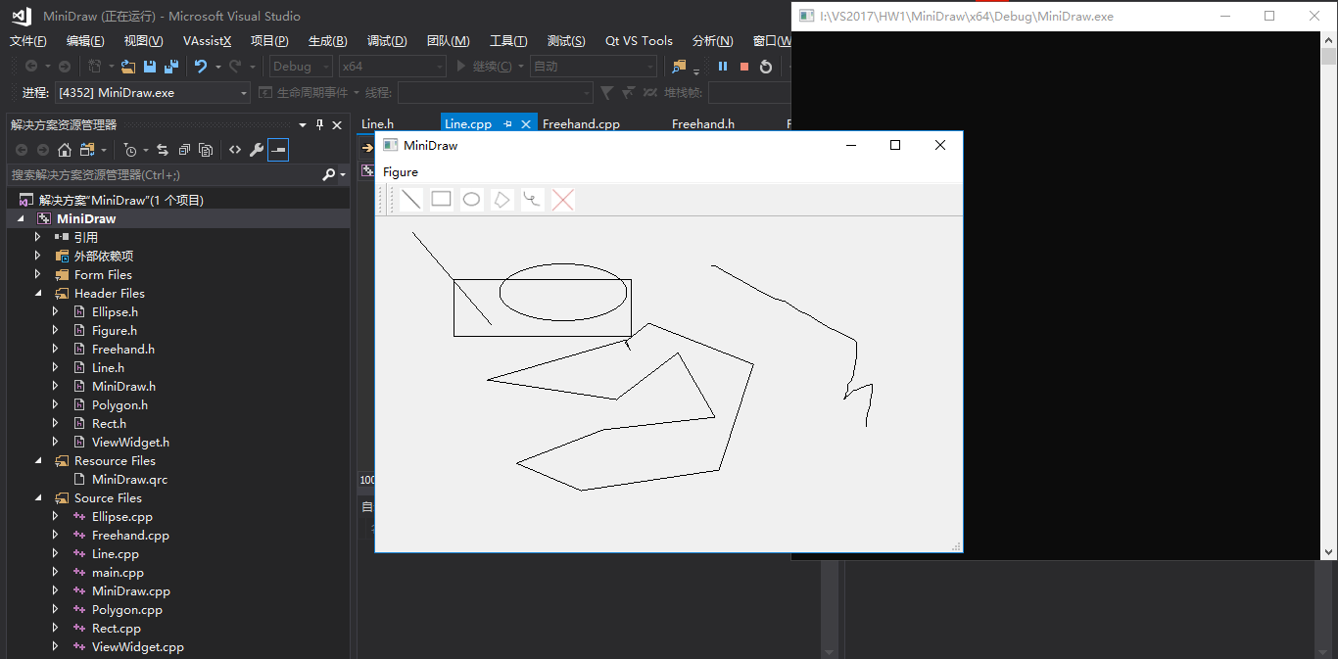This screenshot has width=1338, height=659.
Task: Toggle pin on the Line.cpp tab
Action: (507, 124)
